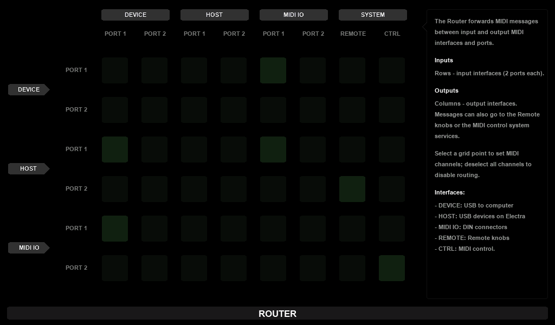Enable routing HOST Port 2 input to MIDI IO Port 1 output
The image size is (555, 325).
pos(273,189)
